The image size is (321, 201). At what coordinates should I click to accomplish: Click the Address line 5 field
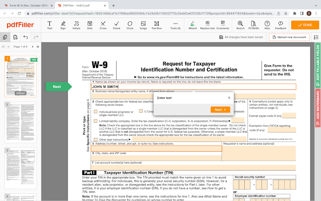point(156,148)
